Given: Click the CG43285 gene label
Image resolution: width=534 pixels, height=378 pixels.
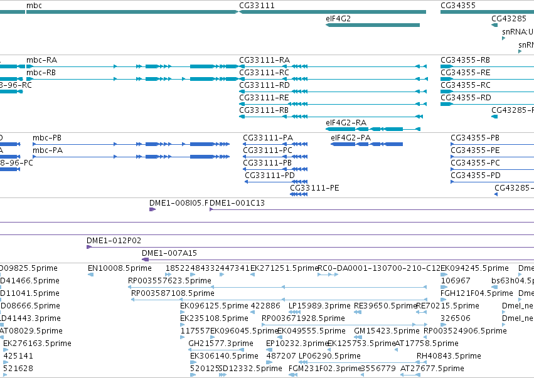Looking at the screenshot, I should click(509, 19).
